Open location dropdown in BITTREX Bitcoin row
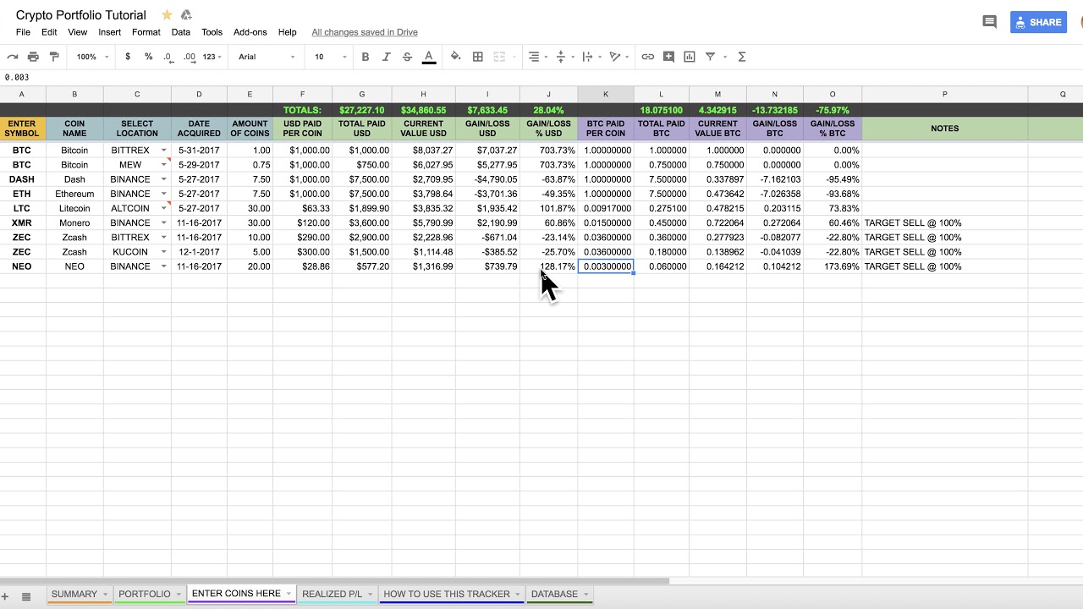Viewport: 1083px width, 609px height. point(164,151)
